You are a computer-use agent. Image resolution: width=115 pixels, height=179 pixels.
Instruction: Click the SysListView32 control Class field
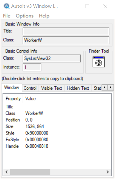pyautogui.click(x=52, y=58)
